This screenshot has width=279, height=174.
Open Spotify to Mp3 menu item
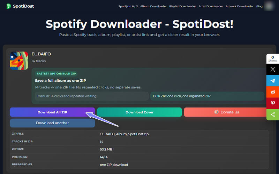(128, 6)
